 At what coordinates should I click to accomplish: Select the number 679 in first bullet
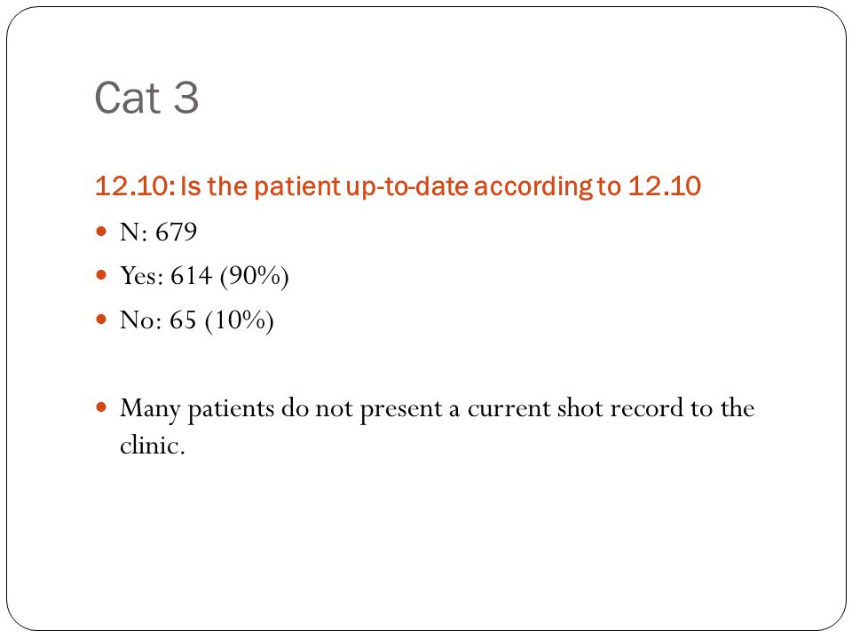tap(176, 232)
